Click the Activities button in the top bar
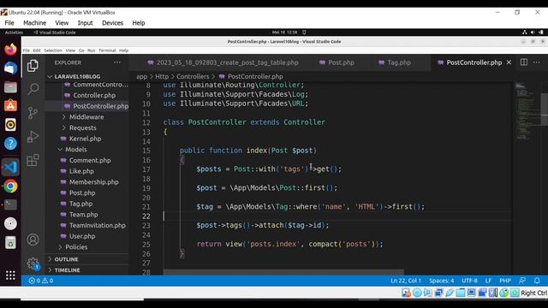Image resolution: width=548 pixels, height=308 pixels. (14, 33)
